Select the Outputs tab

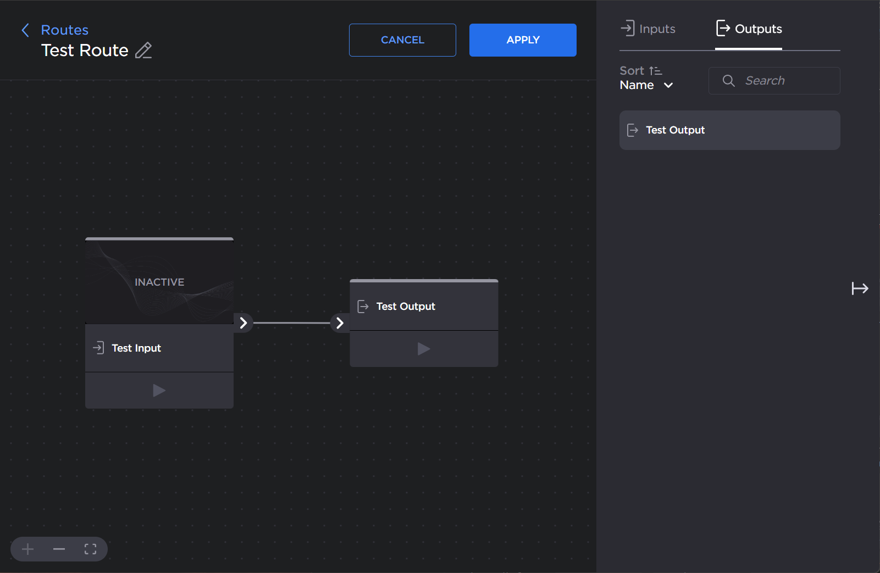point(749,29)
